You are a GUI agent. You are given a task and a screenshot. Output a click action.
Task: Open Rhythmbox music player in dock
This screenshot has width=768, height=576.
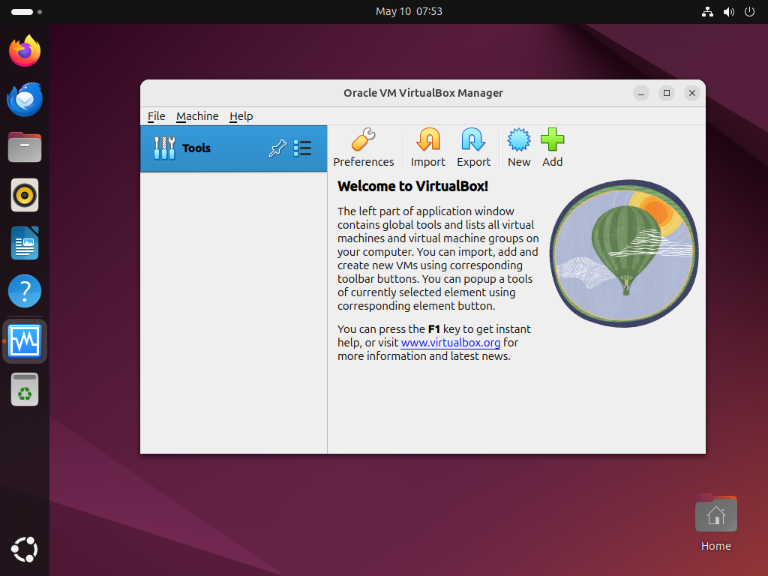click(25, 196)
